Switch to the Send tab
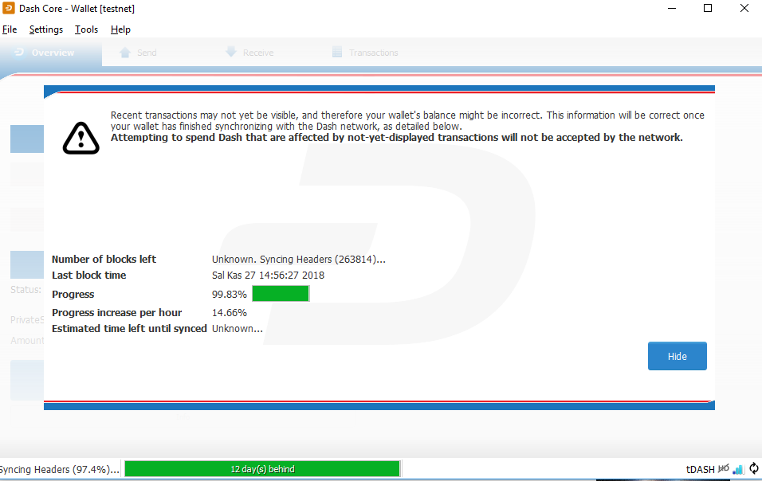Screen dimensions: 762x481 [x=138, y=53]
